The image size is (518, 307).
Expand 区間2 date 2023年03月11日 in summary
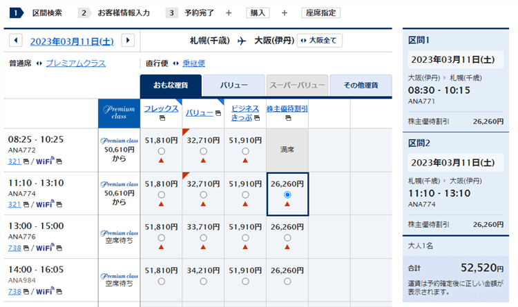[452, 163]
